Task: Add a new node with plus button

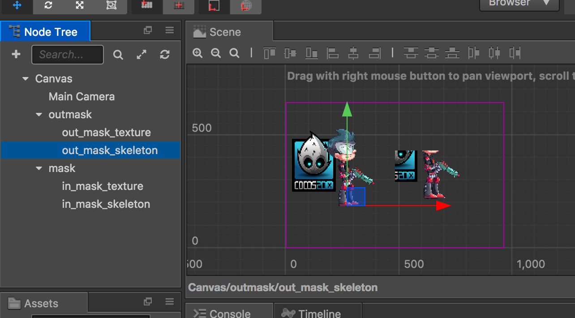Action: coord(16,54)
